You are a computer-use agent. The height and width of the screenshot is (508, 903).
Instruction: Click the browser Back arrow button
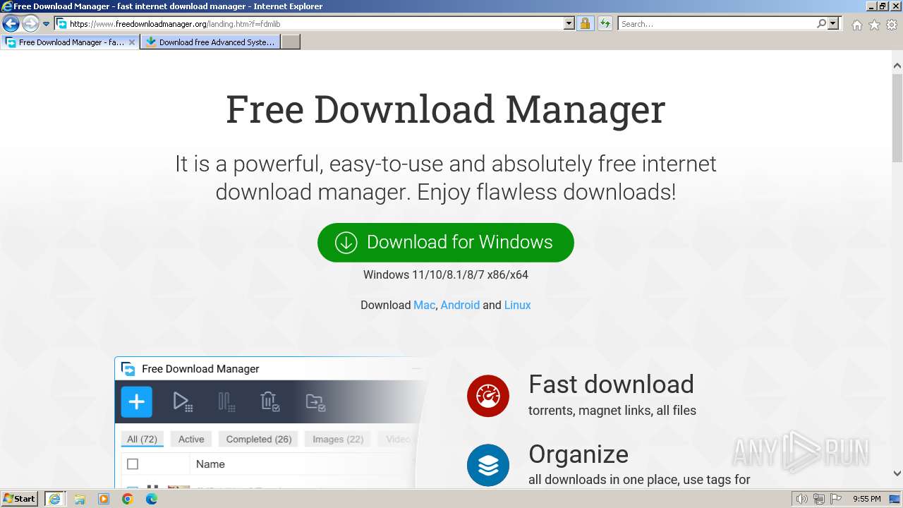point(11,23)
